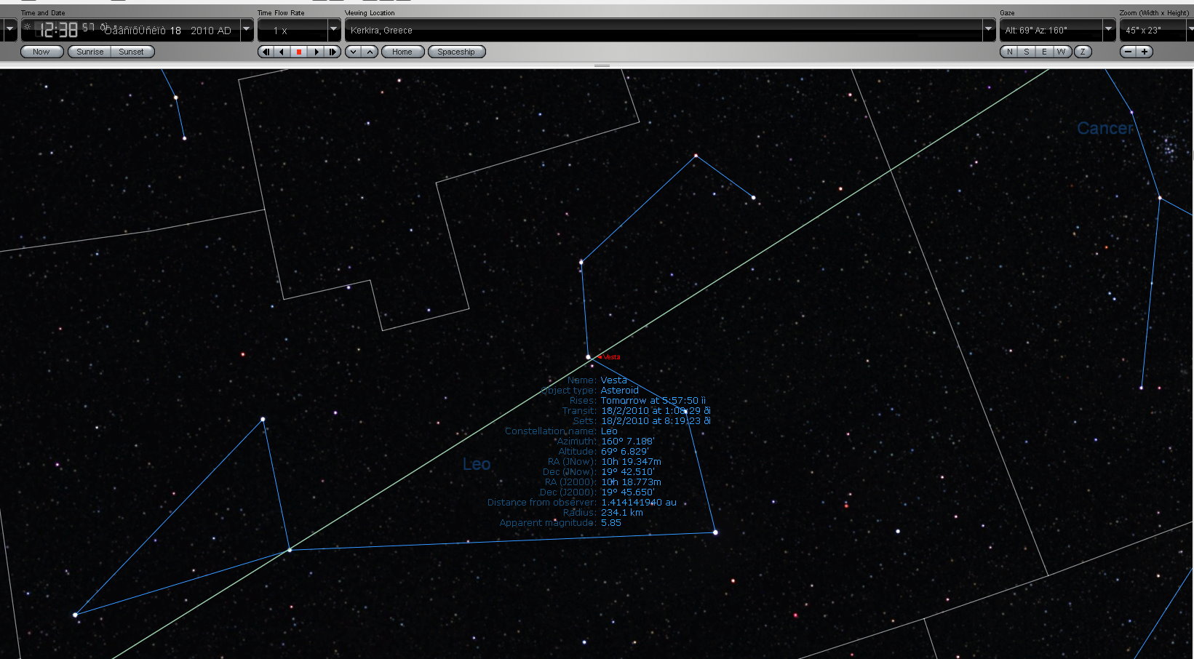Screen dimensions: 1194x659
Task: Point gaze at zenith with the Z button
Action: click(x=1083, y=52)
